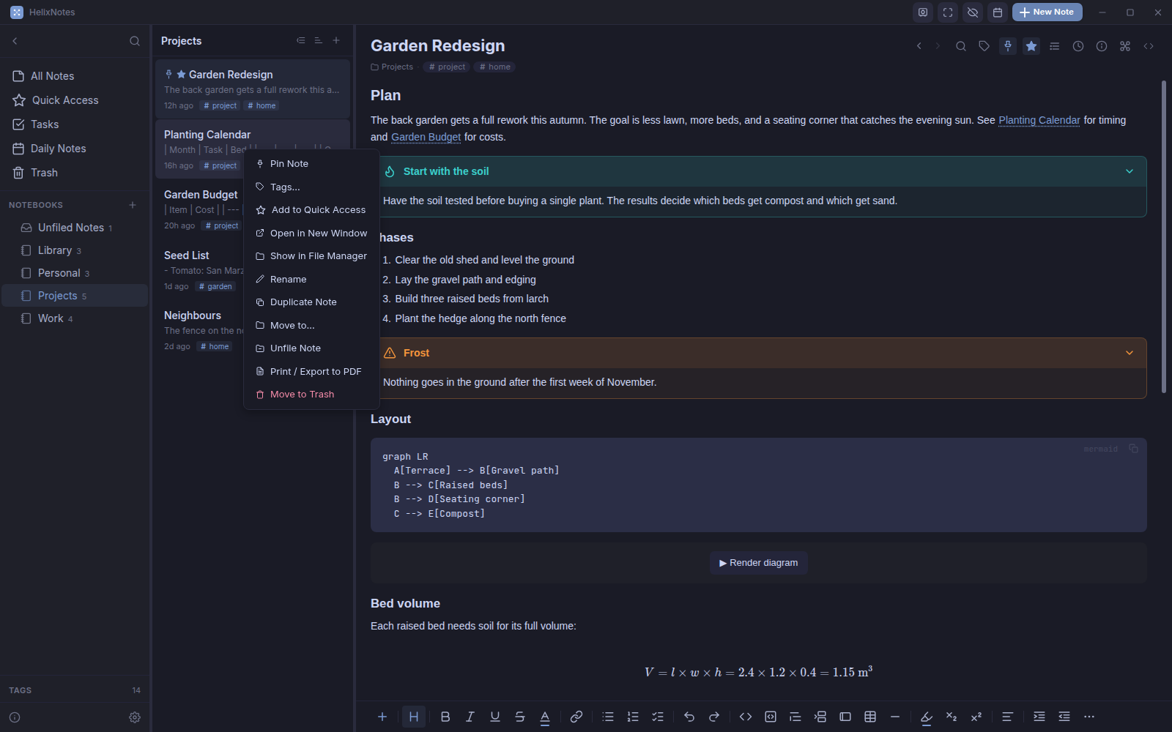This screenshot has width=1172, height=732.
Task: Open the note outline list icon
Action: 1055,46
